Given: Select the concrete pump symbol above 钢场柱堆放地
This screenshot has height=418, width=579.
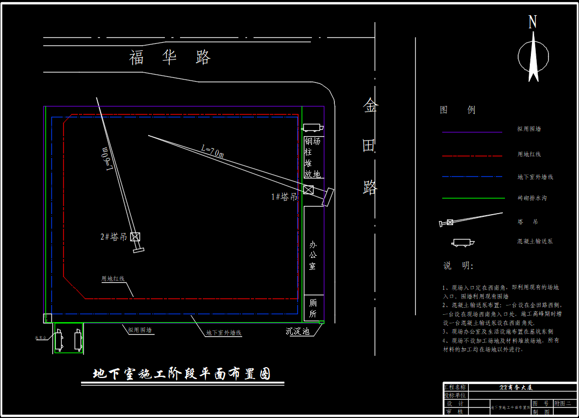Looking at the screenshot, I should (313, 128).
